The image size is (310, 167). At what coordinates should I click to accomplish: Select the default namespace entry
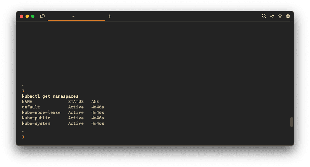click(x=31, y=107)
